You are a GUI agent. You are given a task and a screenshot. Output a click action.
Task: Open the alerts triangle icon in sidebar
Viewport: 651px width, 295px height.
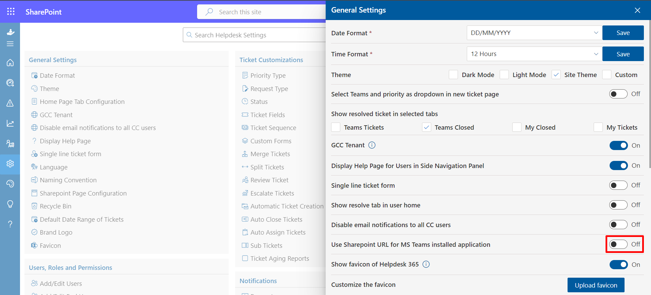tap(10, 103)
